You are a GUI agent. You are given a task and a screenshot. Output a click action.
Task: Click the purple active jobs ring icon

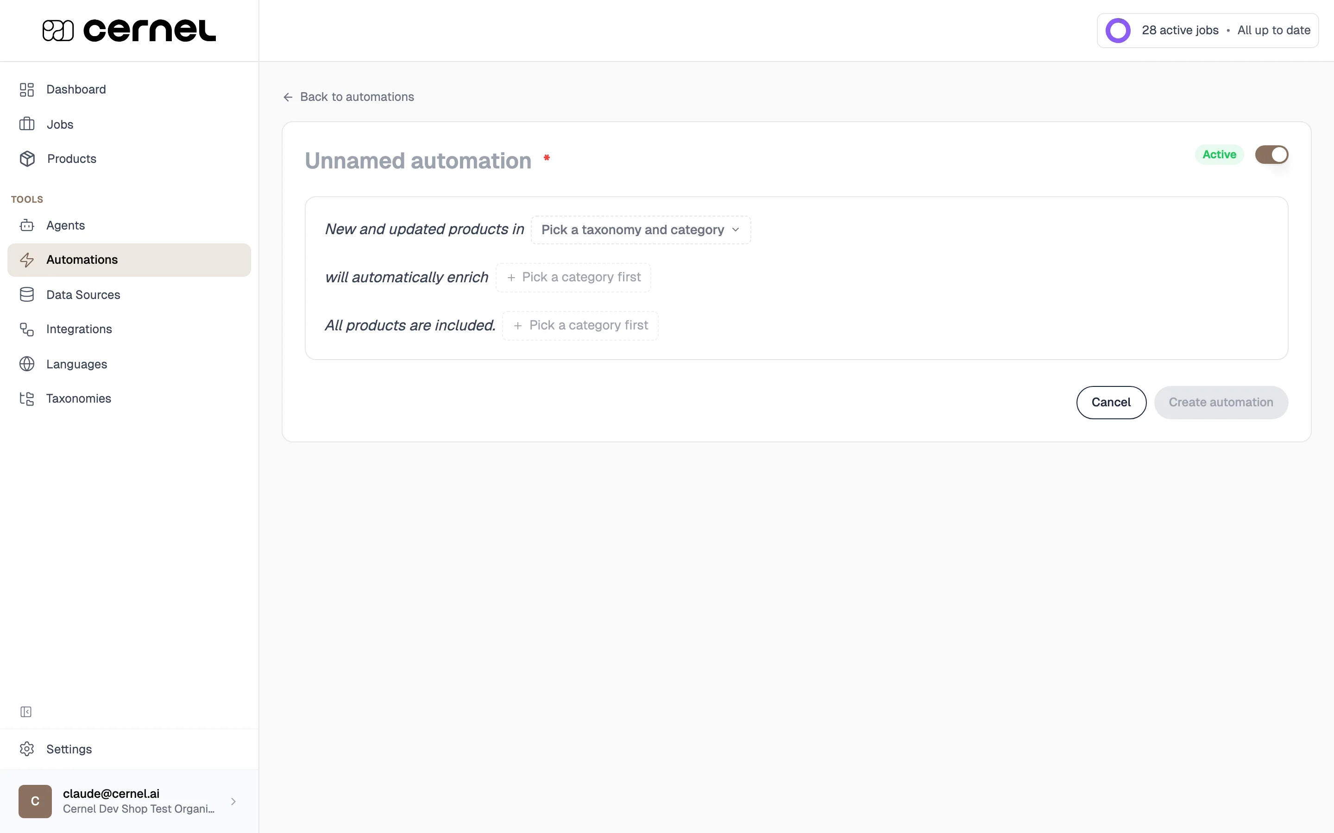pyautogui.click(x=1118, y=30)
